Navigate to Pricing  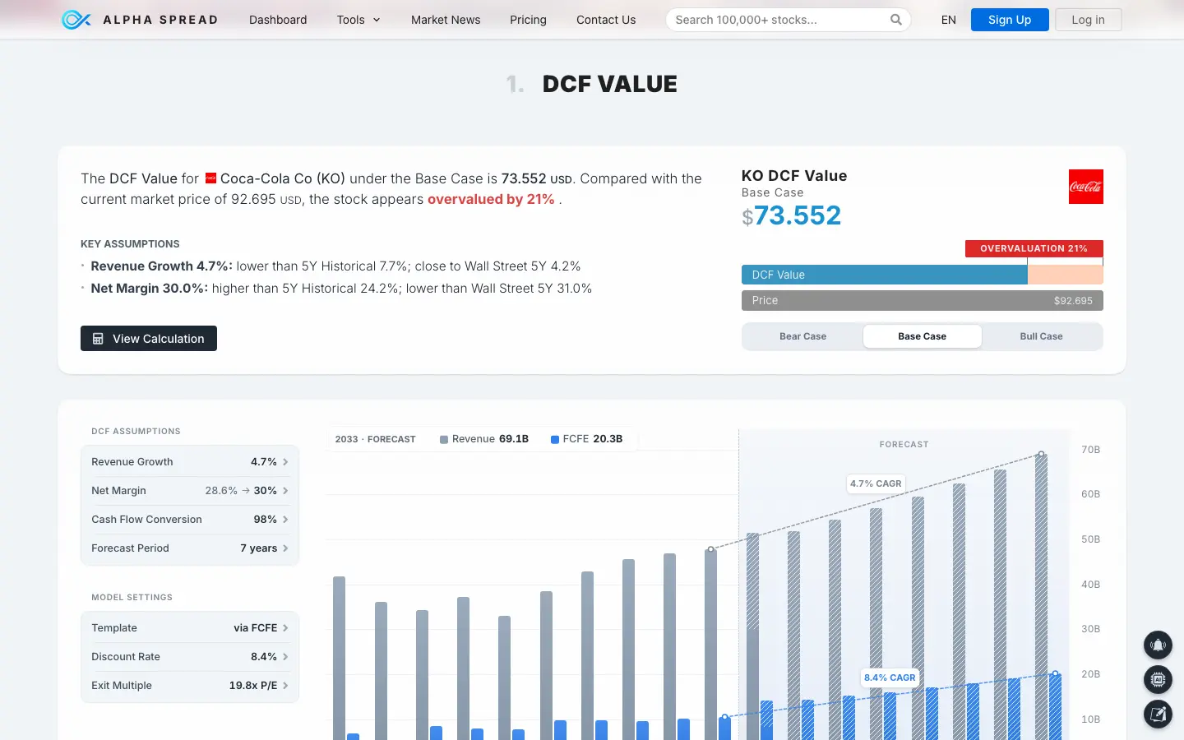[528, 20]
